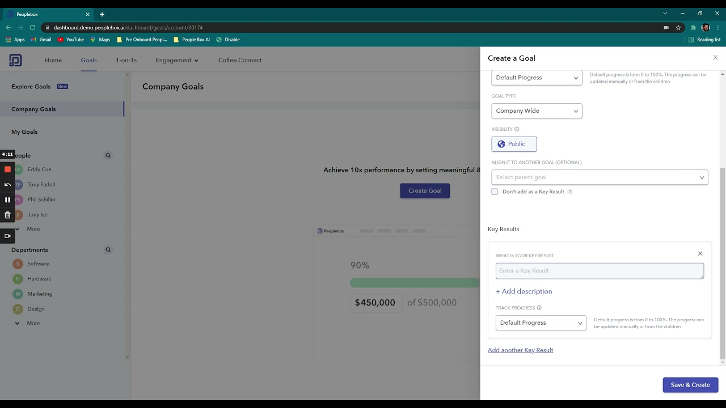Remove the key result card
The image size is (726, 408).
click(x=700, y=253)
